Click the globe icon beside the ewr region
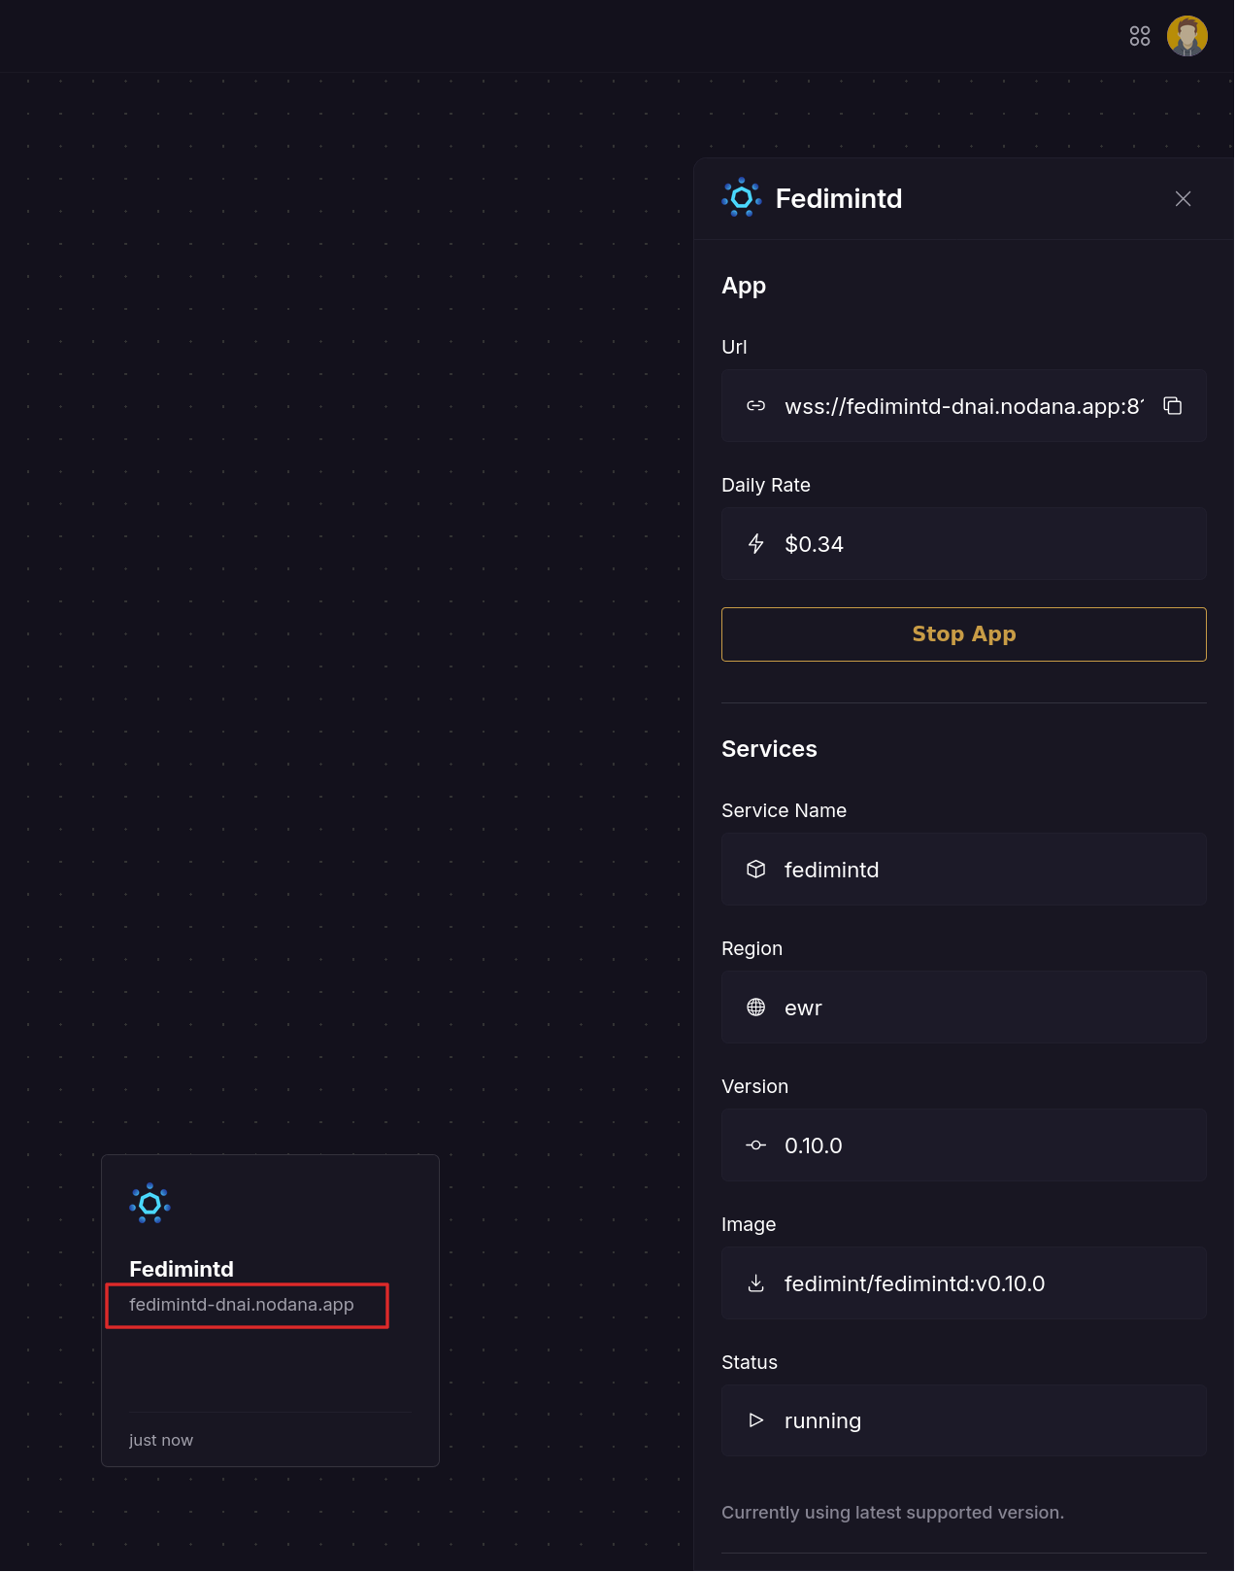Screen dimensions: 1236x1572 click(x=755, y=1008)
